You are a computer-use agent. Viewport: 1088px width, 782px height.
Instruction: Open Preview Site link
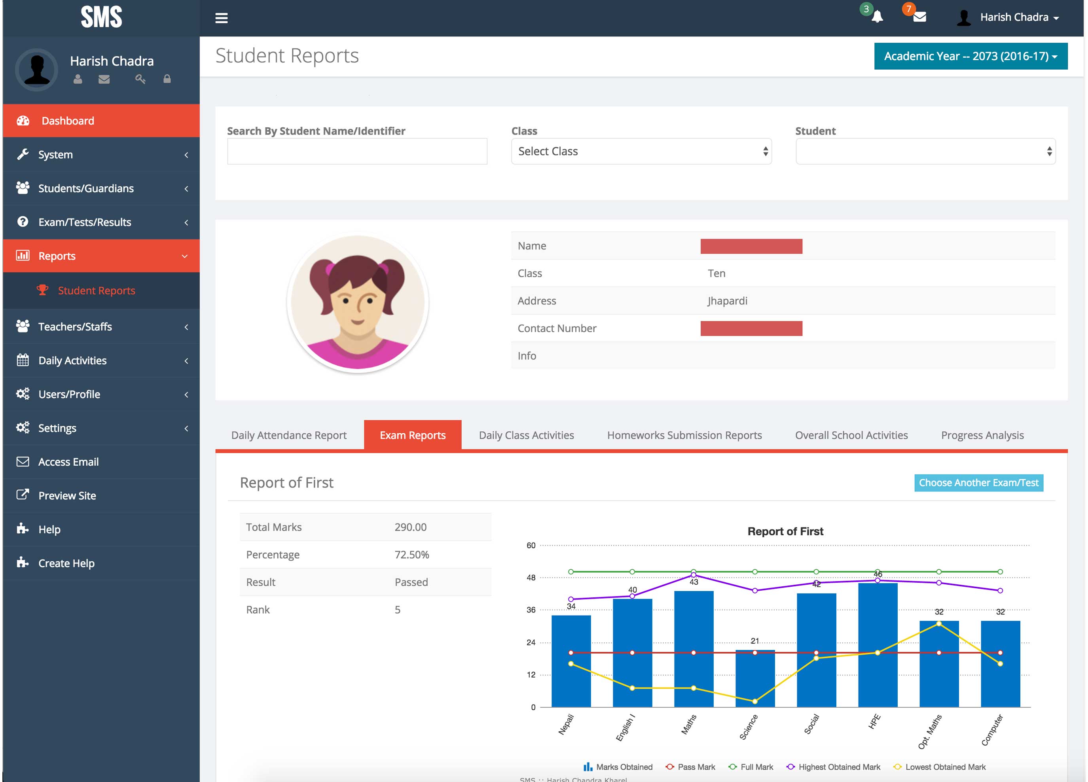tap(101, 495)
